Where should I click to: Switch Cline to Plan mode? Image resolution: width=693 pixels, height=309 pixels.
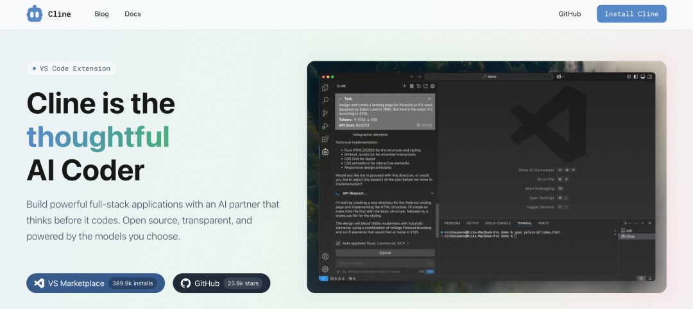(422, 271)
